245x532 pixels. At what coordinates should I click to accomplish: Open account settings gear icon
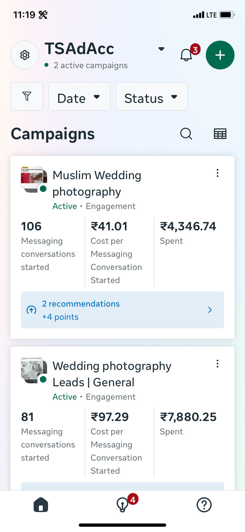tap(25, 55)
